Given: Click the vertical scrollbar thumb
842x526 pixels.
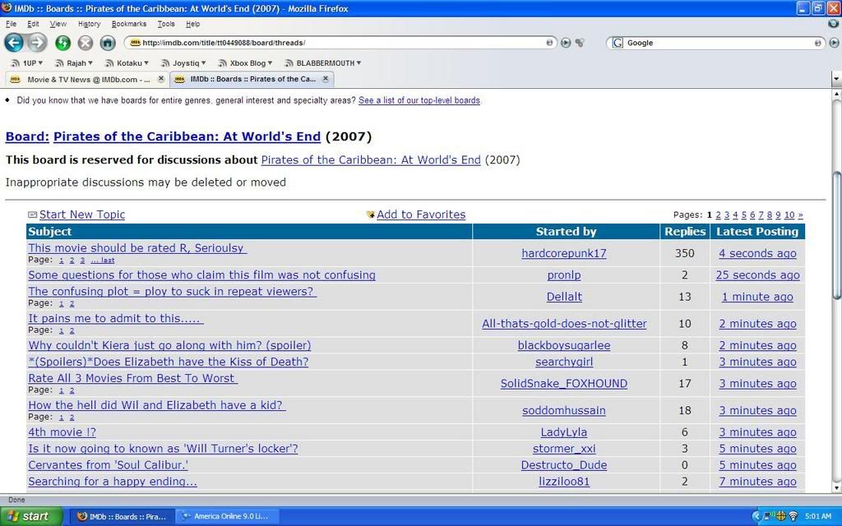Looking at the screenshot, I should (836, 236).
